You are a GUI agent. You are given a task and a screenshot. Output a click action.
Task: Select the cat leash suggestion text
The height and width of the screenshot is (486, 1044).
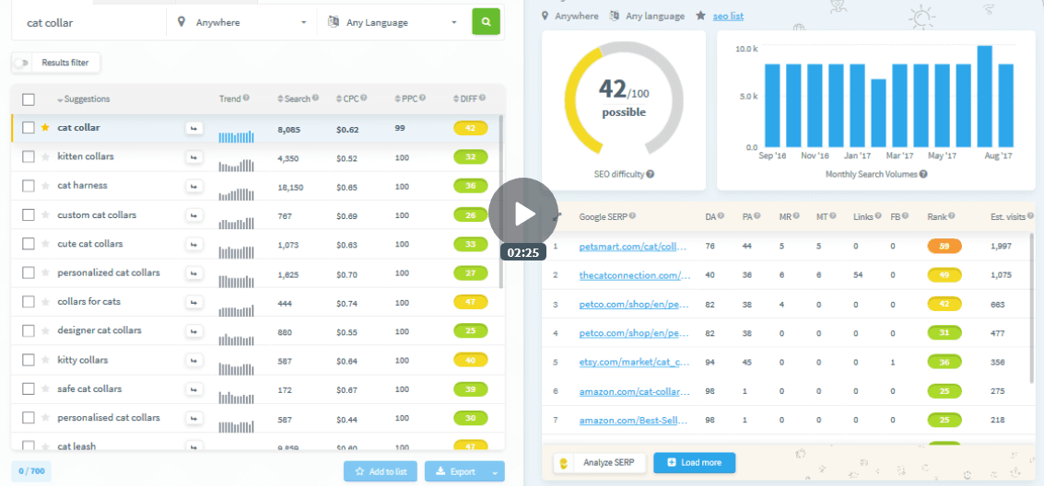point(76,446)
